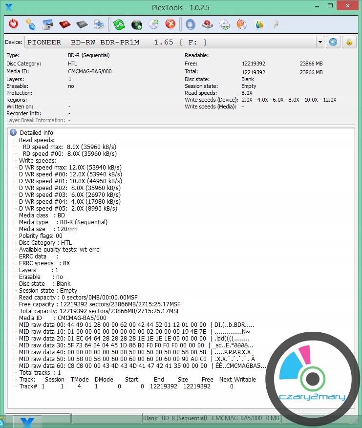Collapse the Detailed info tree node
Screen dimensions: 362x428
(14, 132)
